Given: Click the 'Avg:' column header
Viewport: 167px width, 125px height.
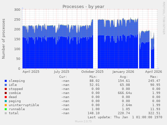Looking at the screenshot, I should point(124,77).
